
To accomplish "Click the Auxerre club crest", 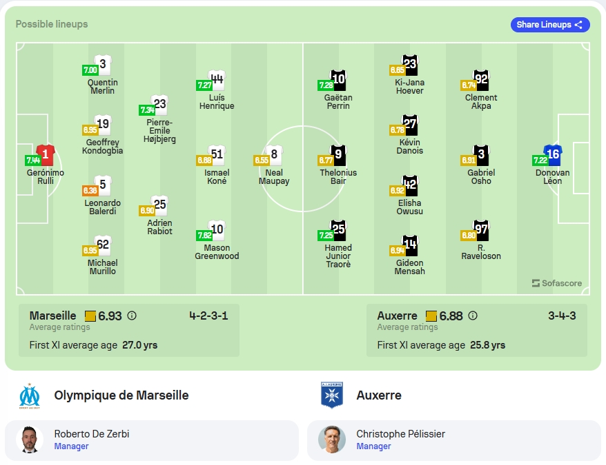I will tap(332, 395).
